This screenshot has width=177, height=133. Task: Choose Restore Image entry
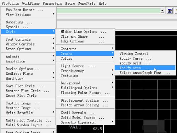(28, 108)
